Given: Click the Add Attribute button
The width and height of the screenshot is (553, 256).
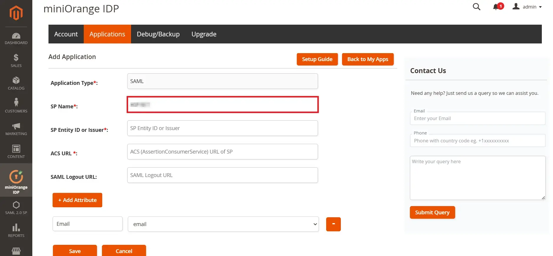Looking at the screenshot, I should 77,200.
